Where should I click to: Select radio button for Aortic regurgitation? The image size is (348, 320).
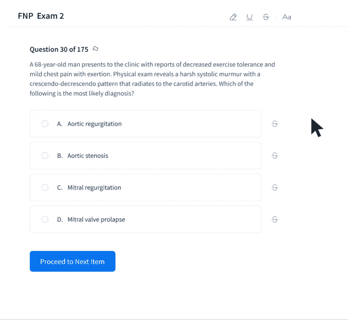[x=45, y=124]
